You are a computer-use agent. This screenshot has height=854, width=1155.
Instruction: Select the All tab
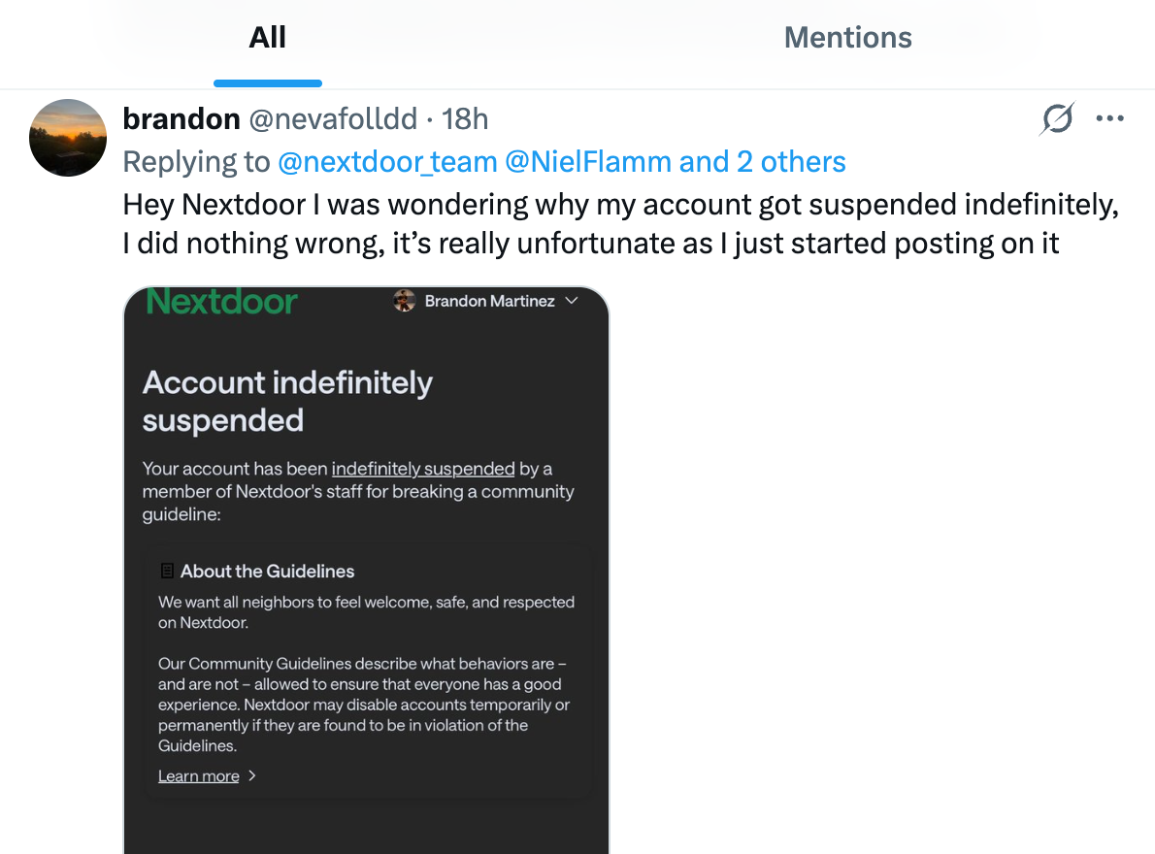tap(267, 37)
